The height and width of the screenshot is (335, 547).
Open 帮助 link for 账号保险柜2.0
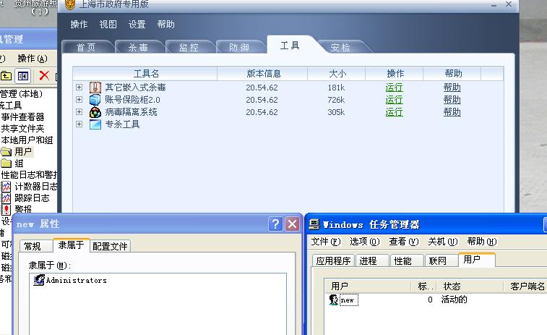[452, 100]
